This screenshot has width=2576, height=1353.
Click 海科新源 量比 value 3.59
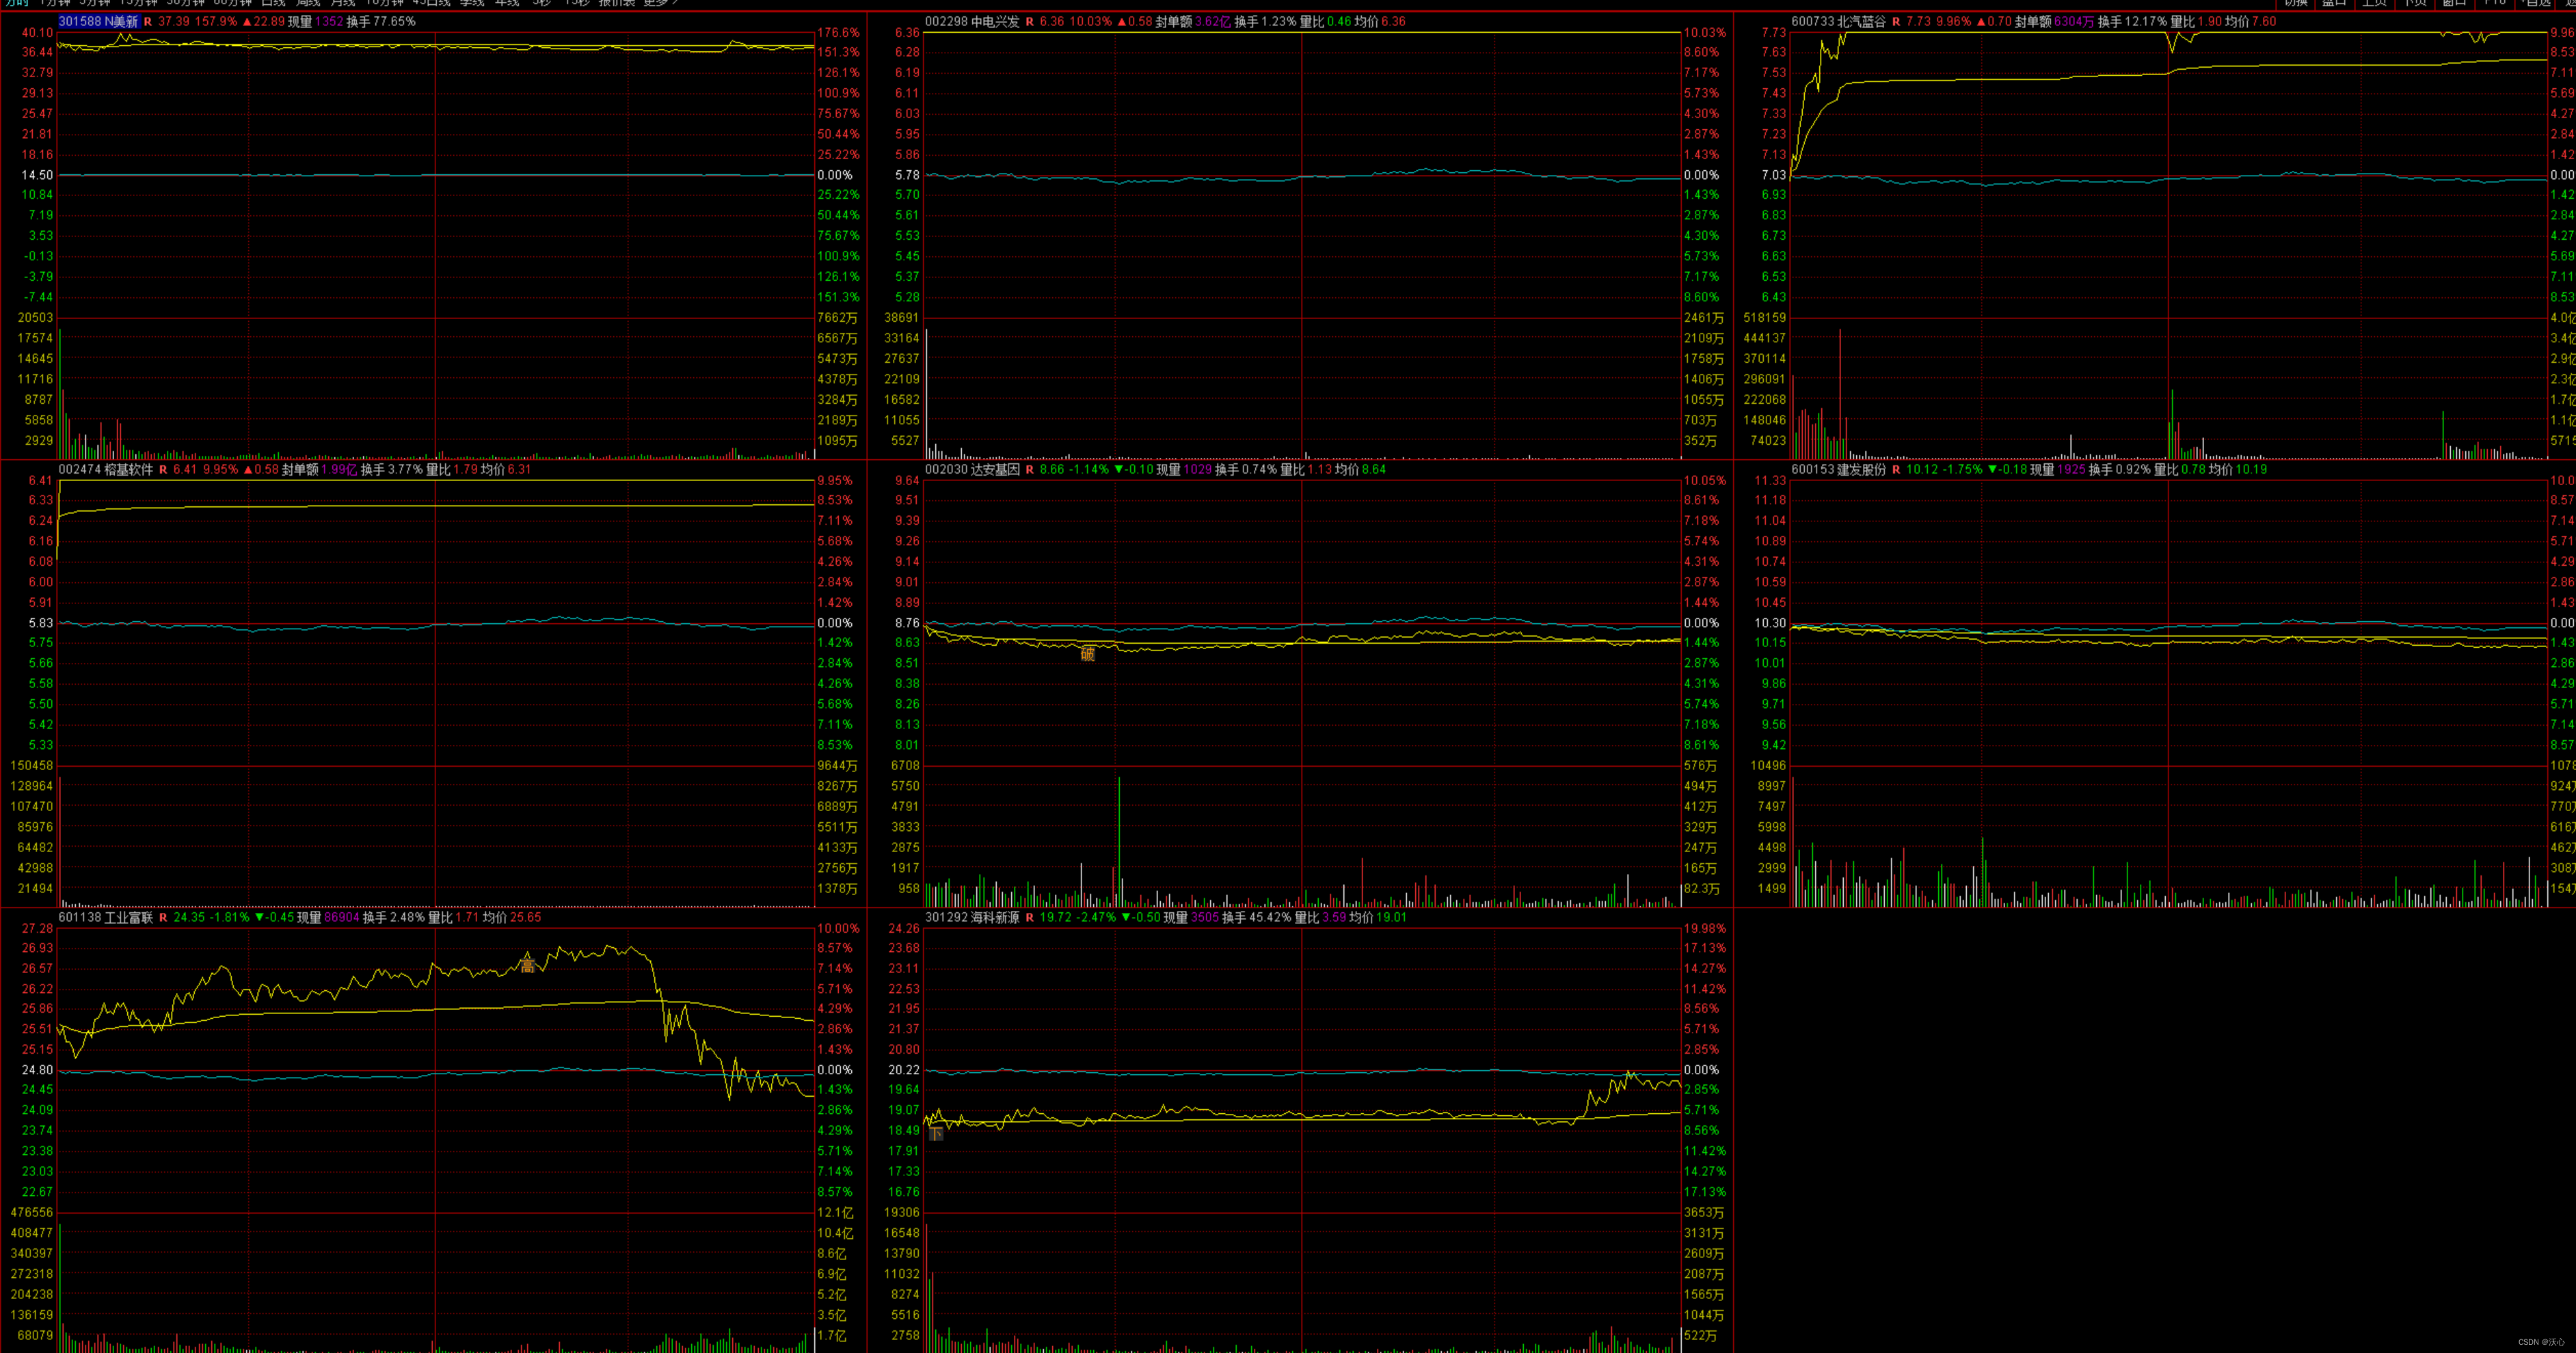pos(1334,917)
